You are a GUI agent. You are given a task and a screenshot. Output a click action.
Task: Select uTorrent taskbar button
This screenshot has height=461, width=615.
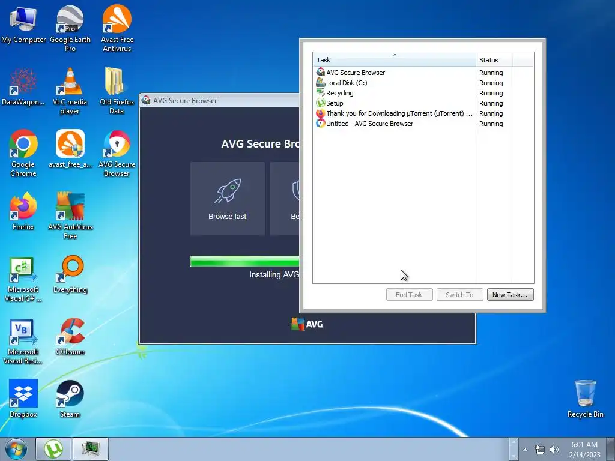click(x=53, y=449)
